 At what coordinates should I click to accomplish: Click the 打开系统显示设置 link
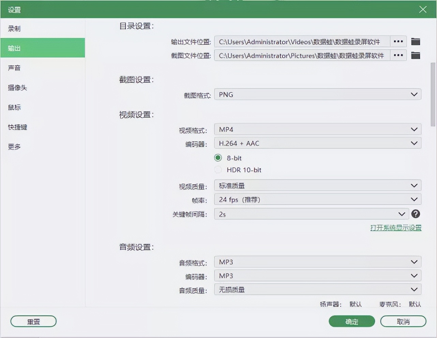[x=396, y=227]
